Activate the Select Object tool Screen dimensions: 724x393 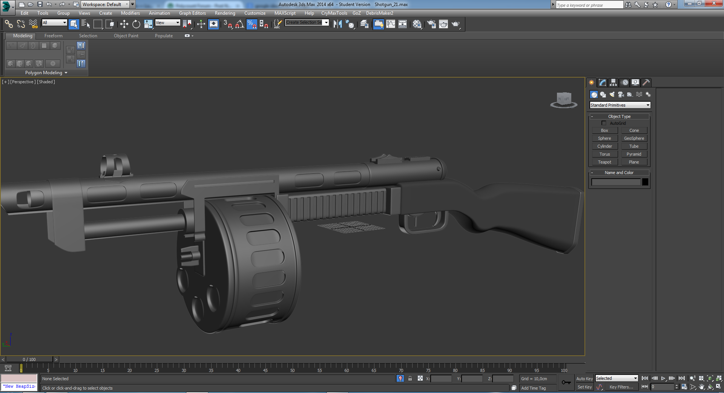click(x=74, y=24)
